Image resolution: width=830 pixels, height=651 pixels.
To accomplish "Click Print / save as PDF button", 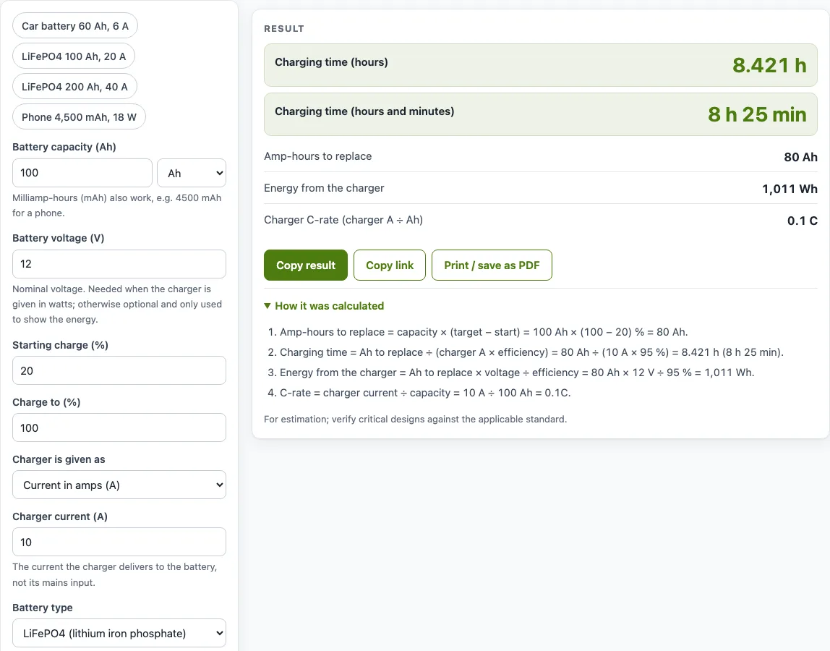I will point(492,265).
